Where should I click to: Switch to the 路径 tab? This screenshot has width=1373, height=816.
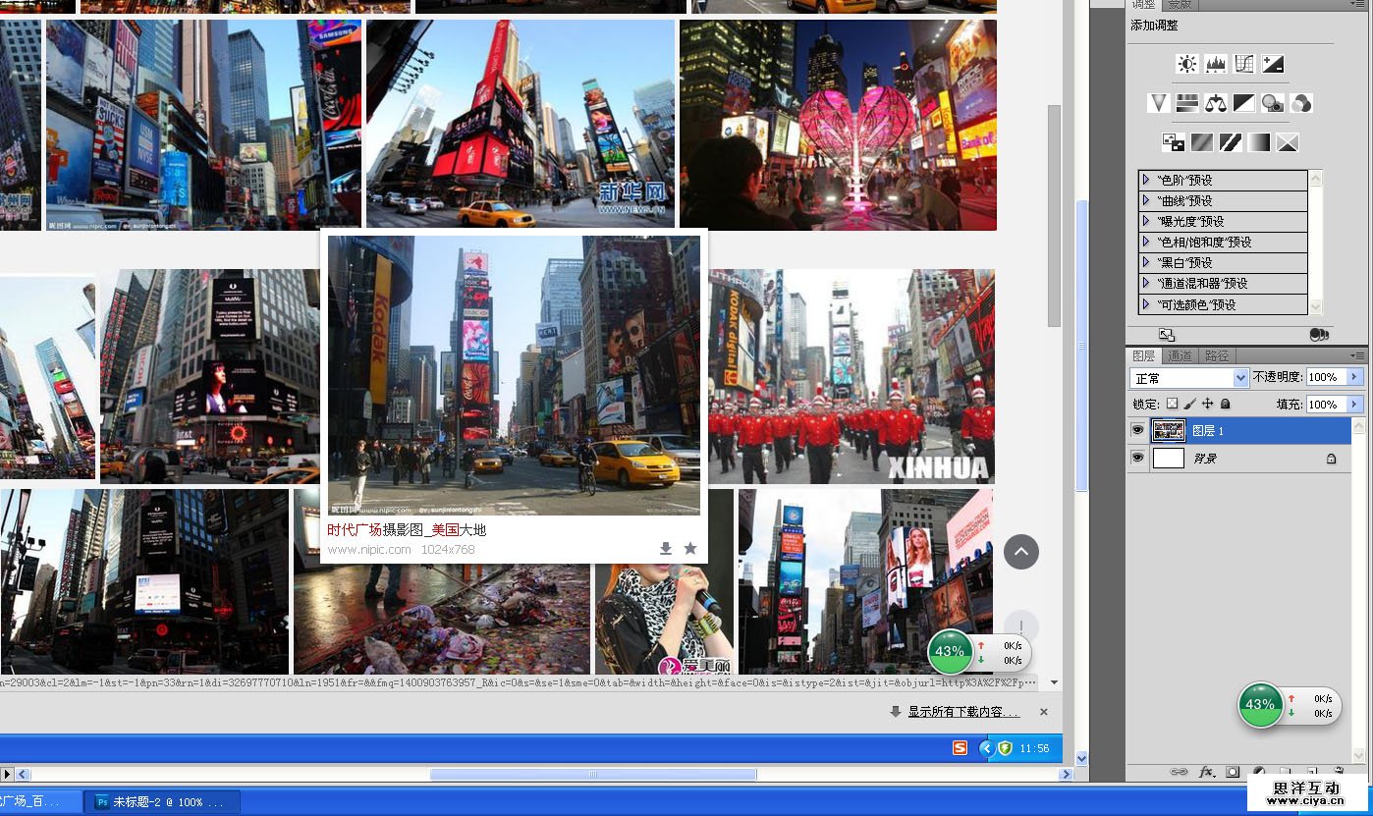click(x=1216, y=355)
